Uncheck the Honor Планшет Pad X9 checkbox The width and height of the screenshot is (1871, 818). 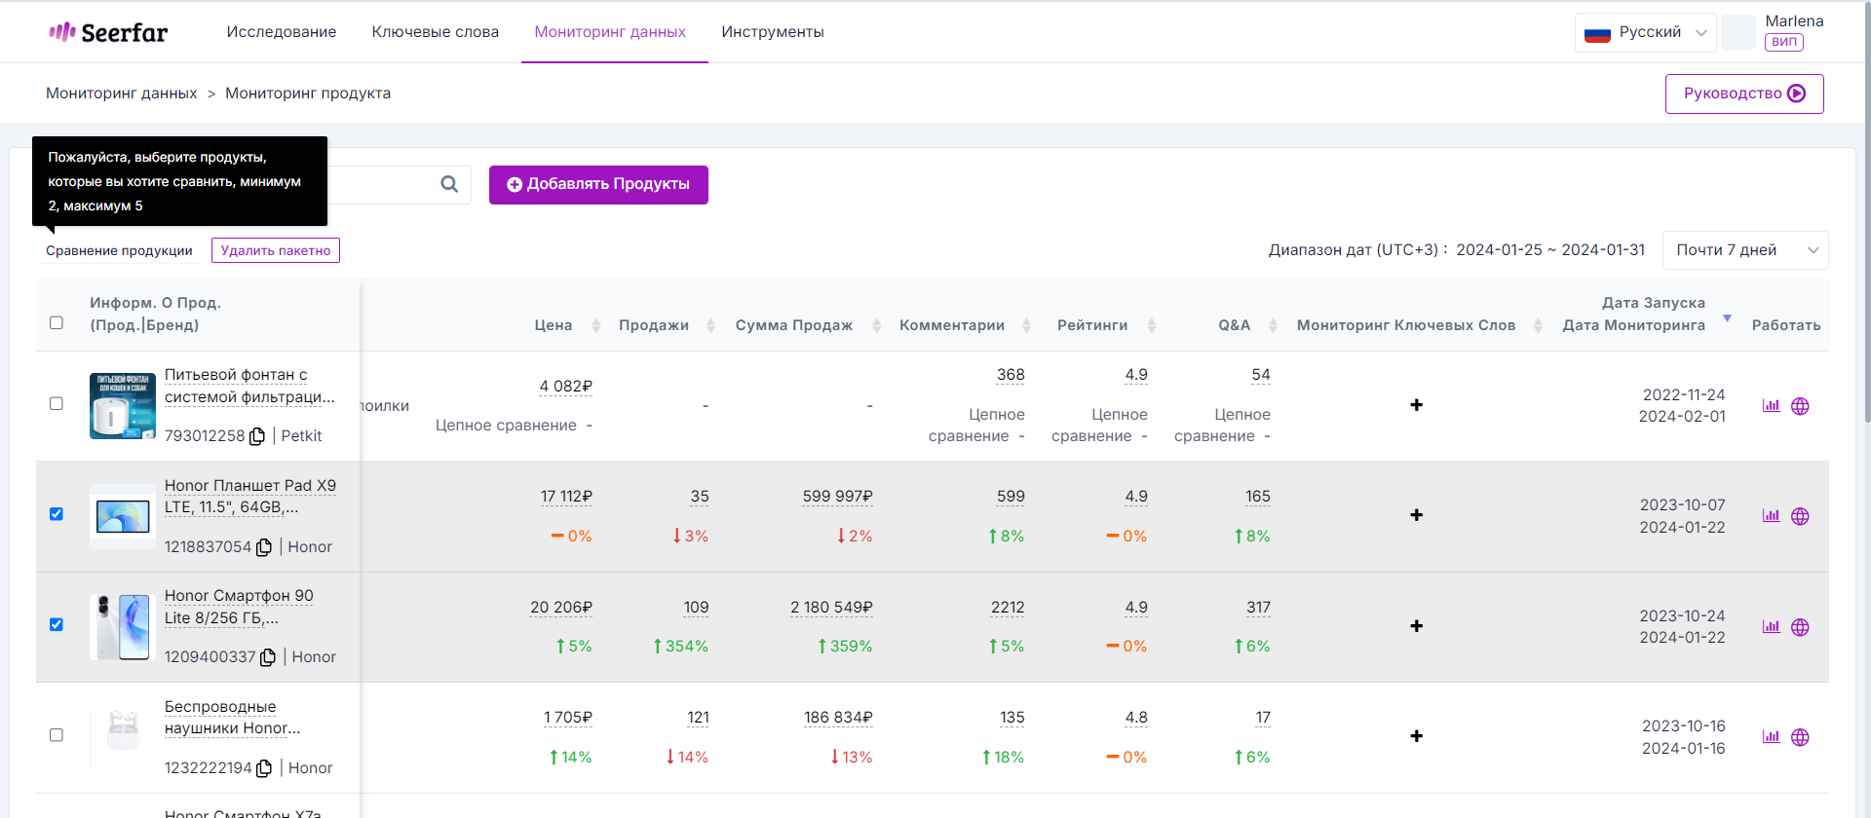57,514
